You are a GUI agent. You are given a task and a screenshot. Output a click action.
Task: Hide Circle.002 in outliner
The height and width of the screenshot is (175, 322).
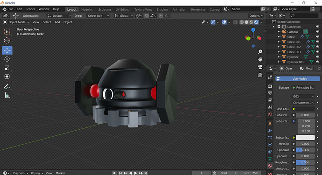pos(317,47)
